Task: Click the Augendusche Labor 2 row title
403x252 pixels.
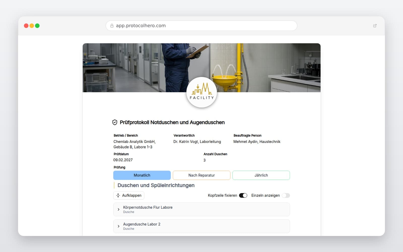Action: tap(142, 224)
